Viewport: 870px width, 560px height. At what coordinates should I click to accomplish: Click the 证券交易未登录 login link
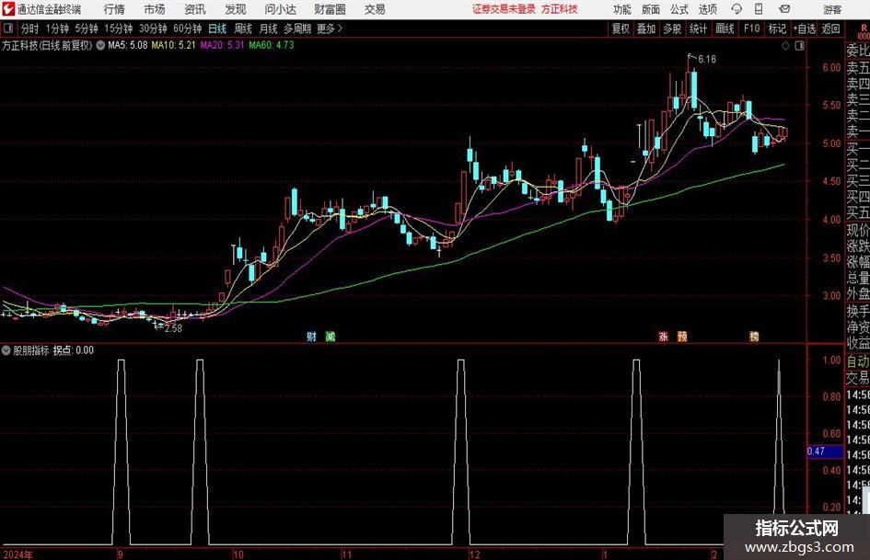click(x=504, y=9)
